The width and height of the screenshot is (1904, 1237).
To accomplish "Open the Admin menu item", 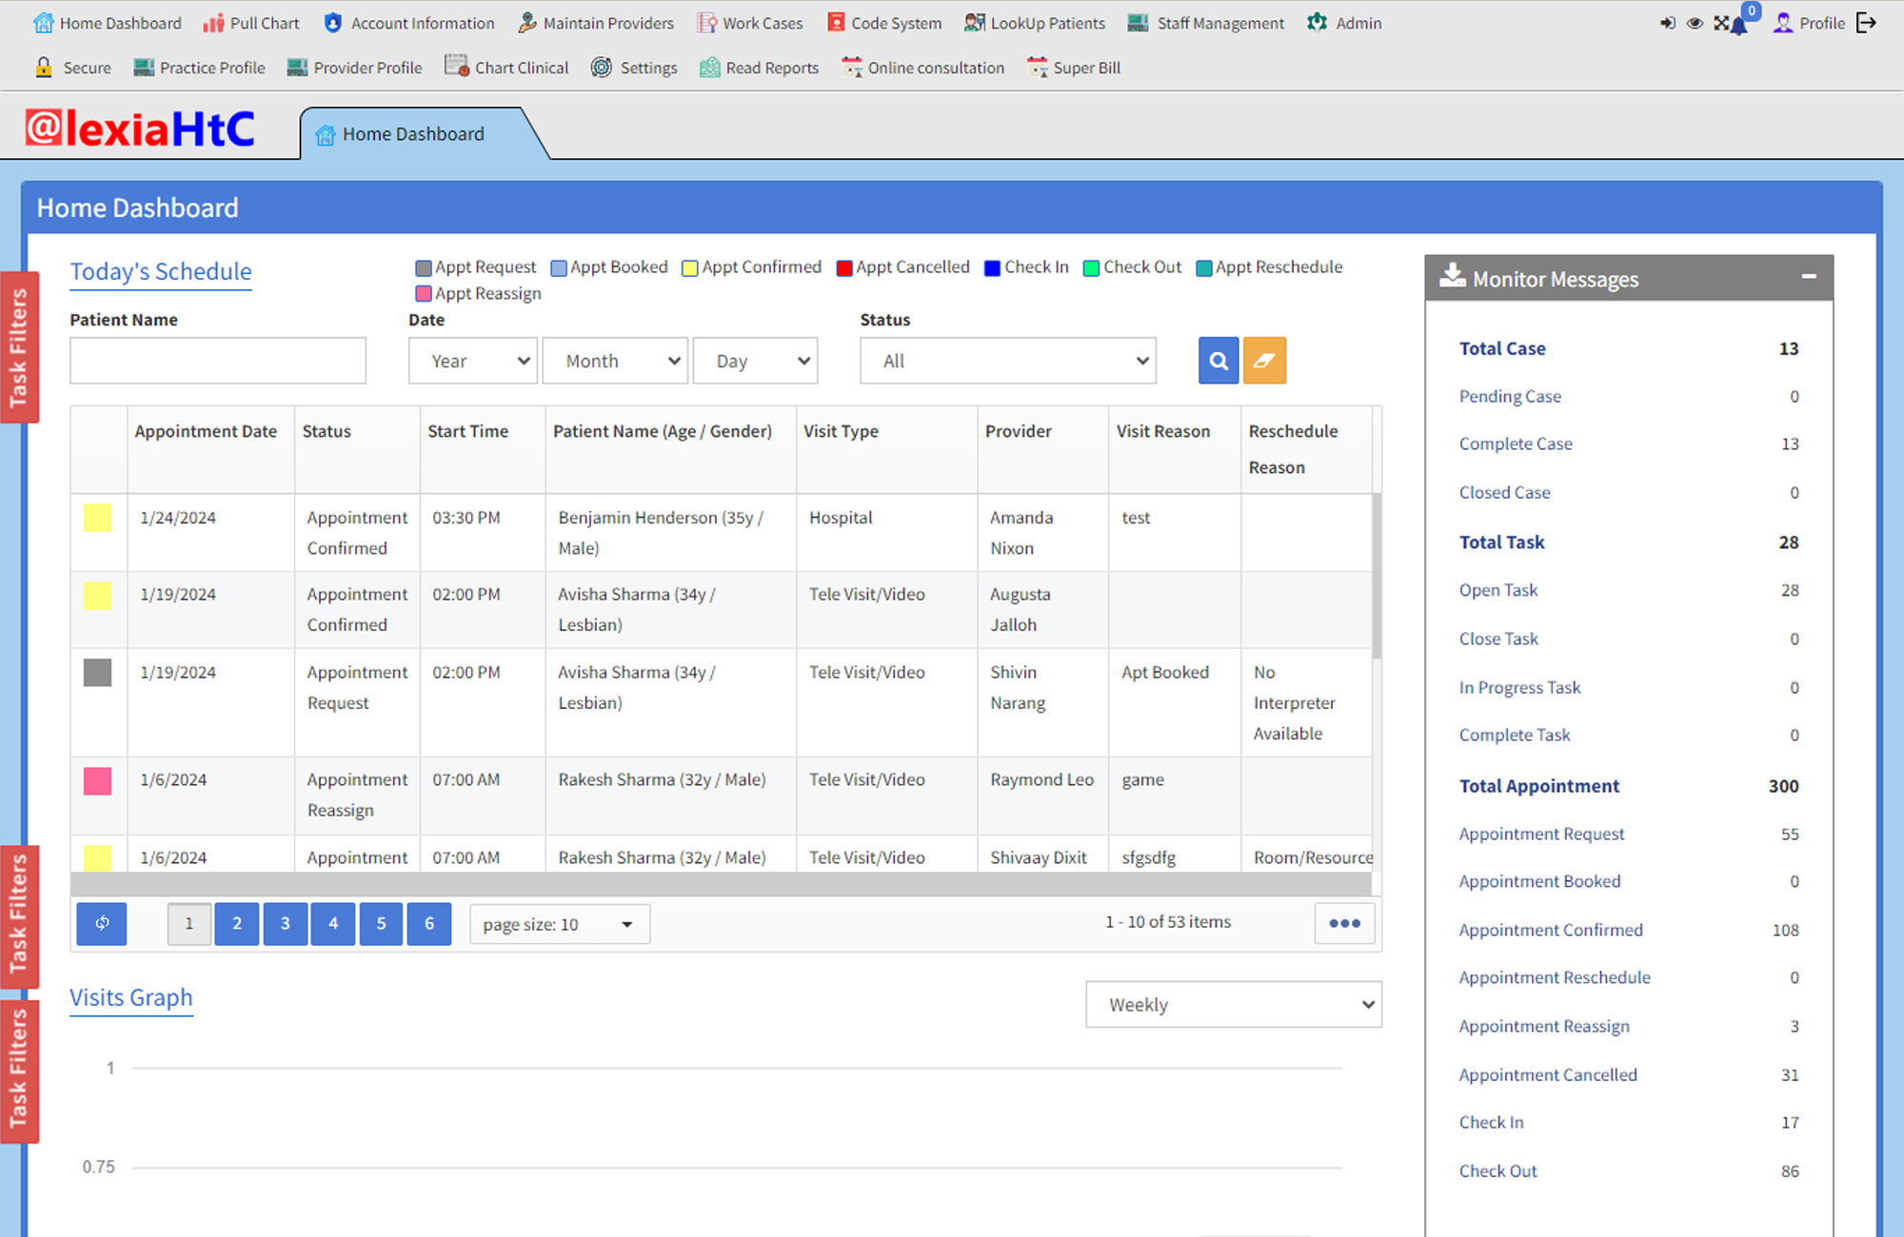I will point(1344,23).
